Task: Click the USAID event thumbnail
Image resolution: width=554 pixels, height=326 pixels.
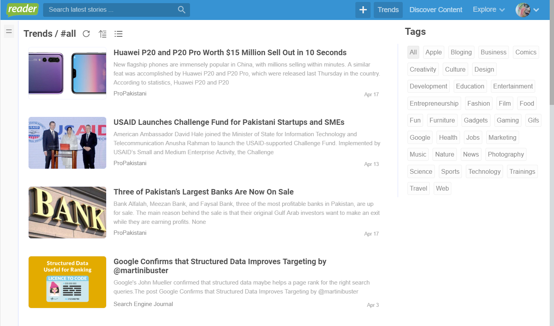Action: (67, 143)
